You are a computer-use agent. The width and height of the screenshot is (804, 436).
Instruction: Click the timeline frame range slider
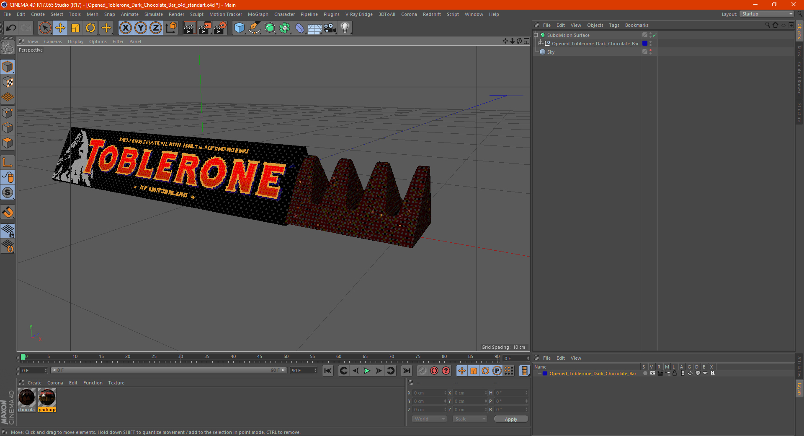pos(169,370)
